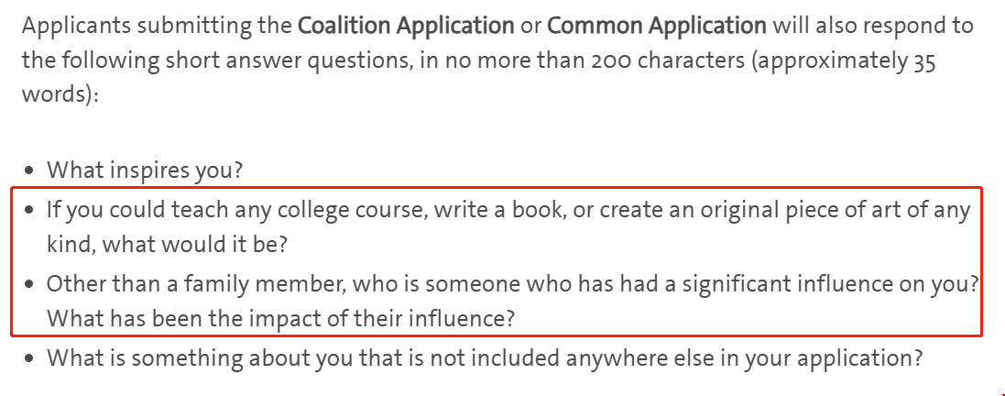Click the bullet before "What inspires you?"
The width and height of the screenshot is (1005, 396).
(28, 172)
